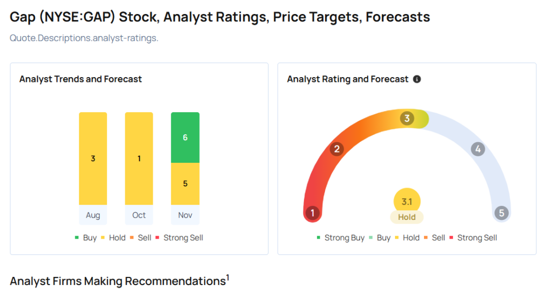Viewport: 551px width, 291px height.
Task: Toggle Strong Sell legend in Analyst Trends chart
Action: [x=179, y=238]
